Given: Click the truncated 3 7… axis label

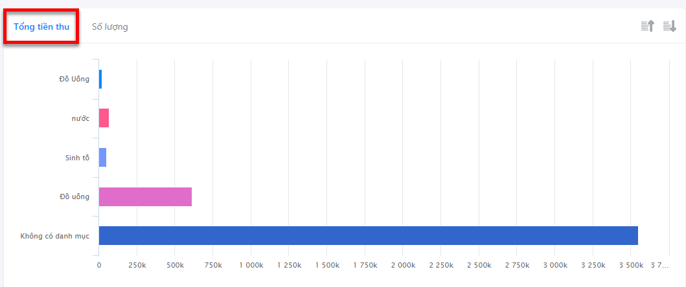Looking at the screenshot, I should [659, 265].
